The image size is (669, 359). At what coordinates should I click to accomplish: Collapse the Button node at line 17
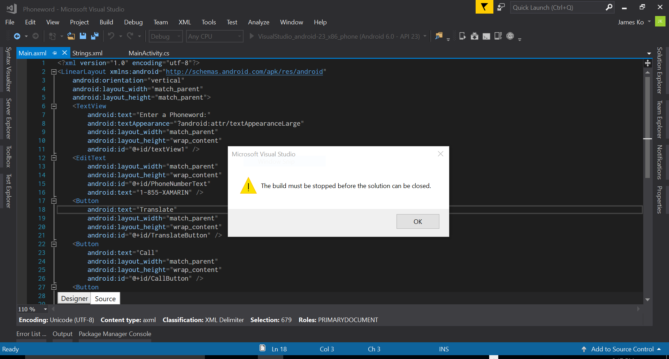tap(54, 201)
